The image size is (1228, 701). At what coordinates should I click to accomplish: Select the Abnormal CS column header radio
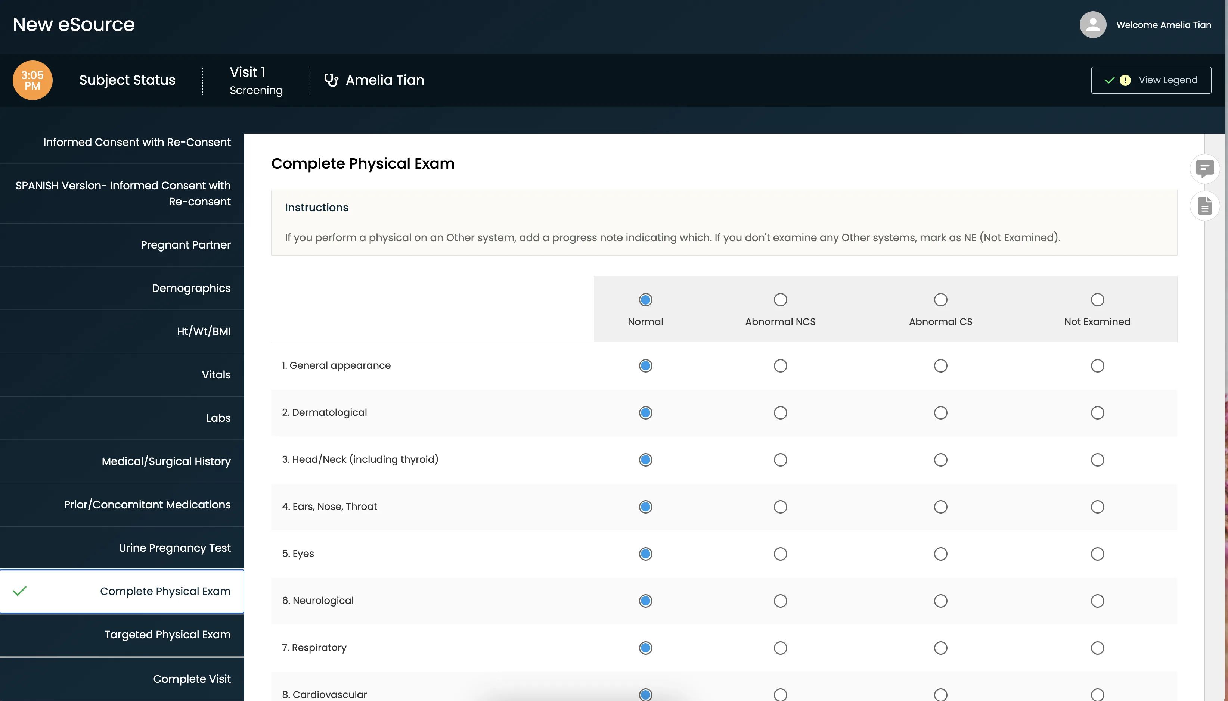click(x=940, y=300)
